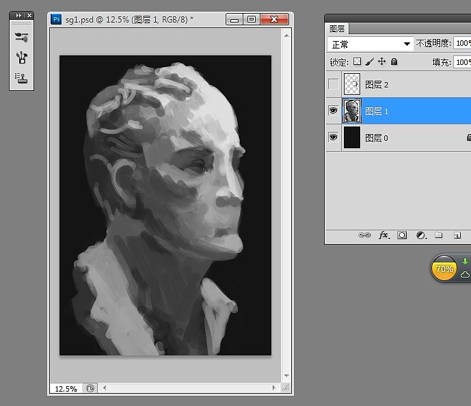The height and width of the screenshot is (406, 471).
Task: Click the status bar document info icon
Action: [90, 388]
